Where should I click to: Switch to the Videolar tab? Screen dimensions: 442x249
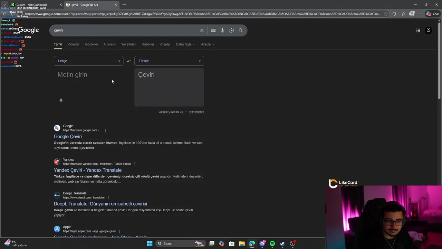tap(74, 44)
